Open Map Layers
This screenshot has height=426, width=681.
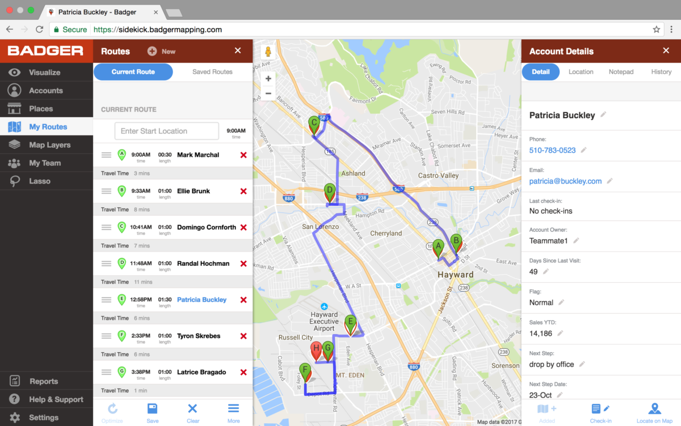point(34,144)
